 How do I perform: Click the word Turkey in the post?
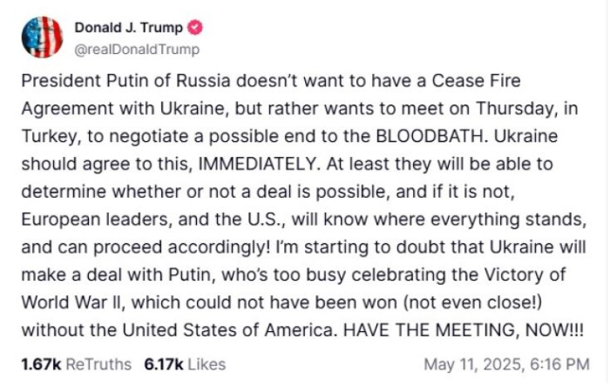pos(49,137)
